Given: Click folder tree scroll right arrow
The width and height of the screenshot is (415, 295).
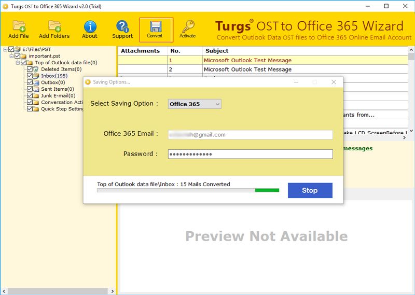Looking at the screenshot, I should pos(113,291).
